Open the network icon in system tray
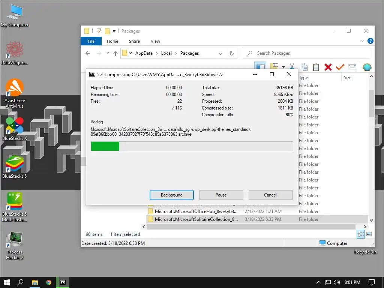The height and width of the screenshot is (288, 384). coord(328,282)
